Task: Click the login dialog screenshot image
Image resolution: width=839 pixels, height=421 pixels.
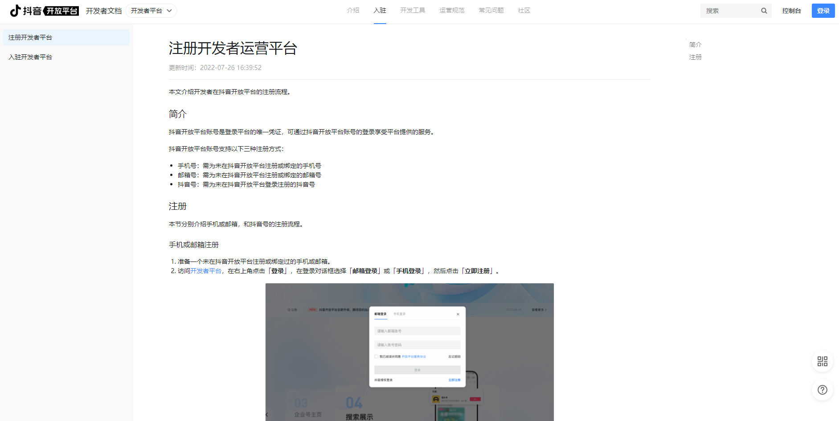Action: (x=409, y=352)
